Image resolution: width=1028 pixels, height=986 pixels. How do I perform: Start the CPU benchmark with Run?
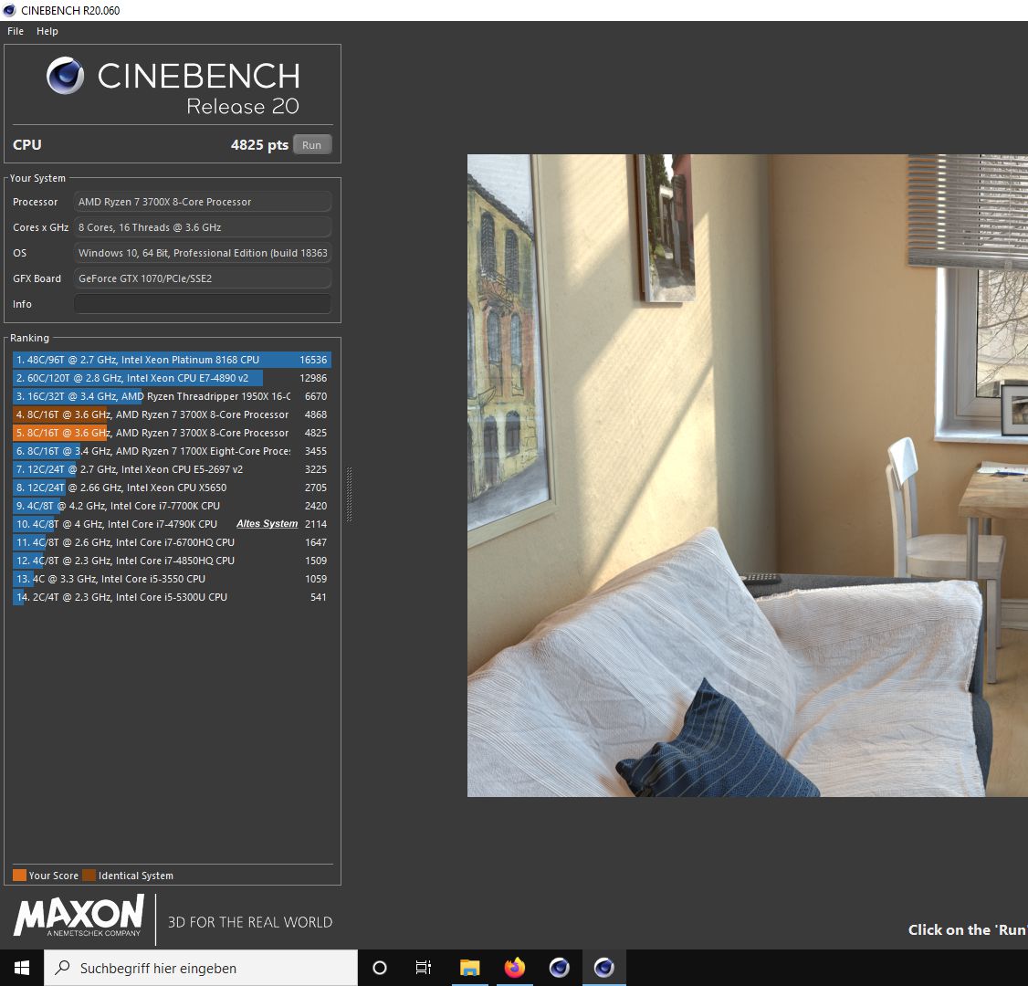[312, 145]
